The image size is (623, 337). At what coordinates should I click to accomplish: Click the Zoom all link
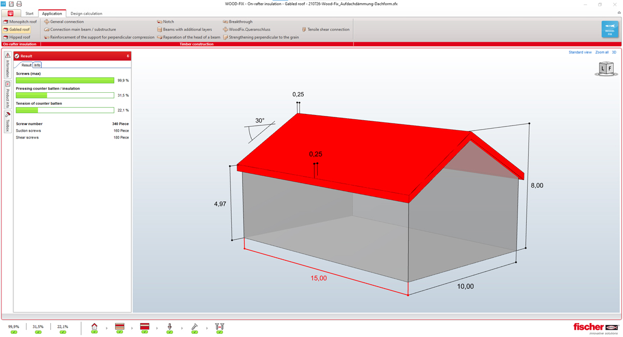point(602,52)
